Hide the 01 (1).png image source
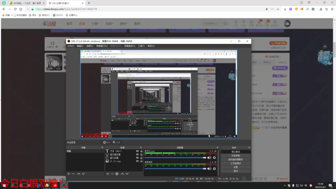 (137, 161)
